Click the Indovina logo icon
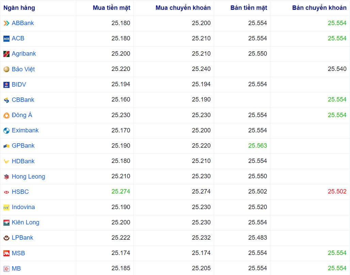Viewport: 350px width, 275px height. [6, 207]
